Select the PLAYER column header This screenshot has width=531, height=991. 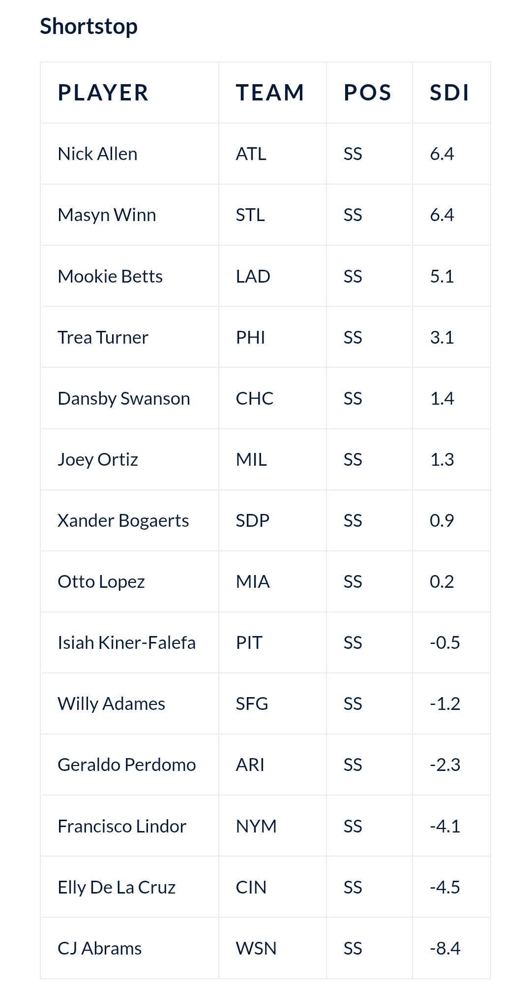[x=103, y=93]
